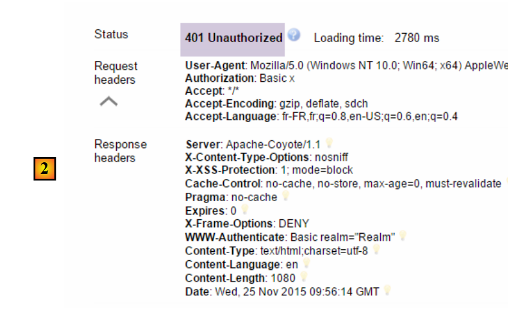The width and height of the screenshot is (521, 318).
Task: Click the lightbulb next to Server header
Action: (329, 142)
